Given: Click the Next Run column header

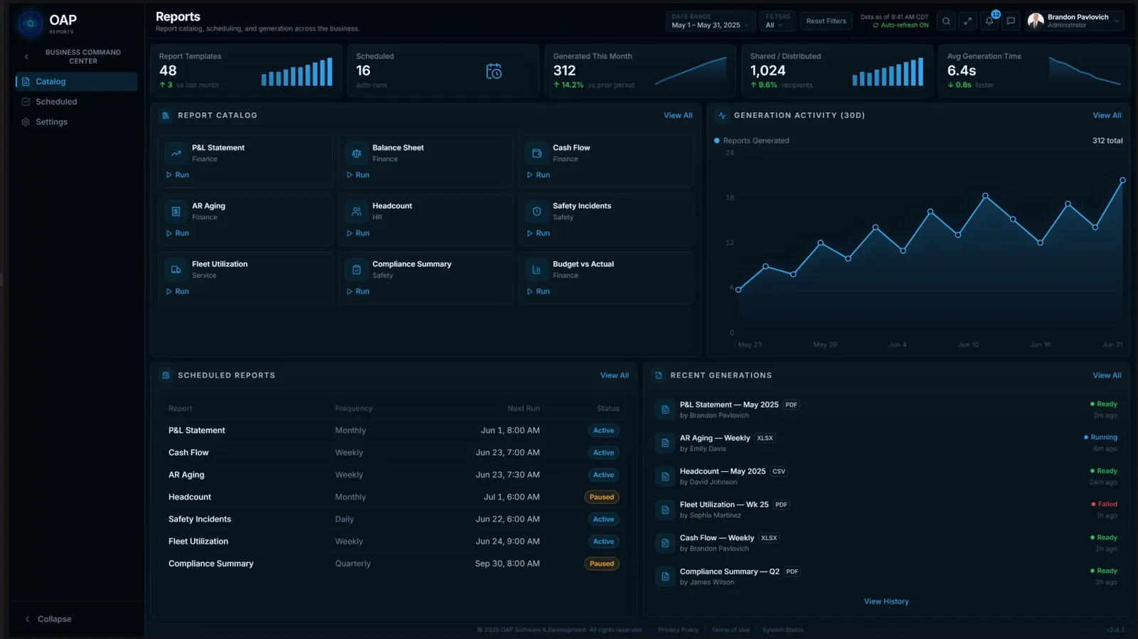Looking at the screenshot, I should (523, 409).
